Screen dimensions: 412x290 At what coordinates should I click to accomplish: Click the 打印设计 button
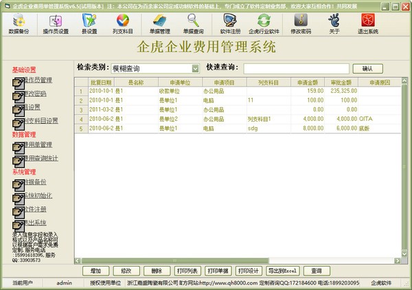coord(249,271)
